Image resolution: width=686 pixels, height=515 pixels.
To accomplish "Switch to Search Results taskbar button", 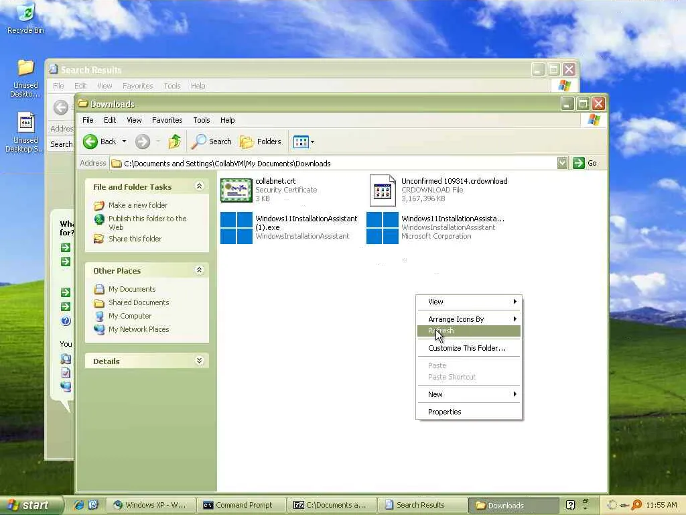I will (422, 506).
